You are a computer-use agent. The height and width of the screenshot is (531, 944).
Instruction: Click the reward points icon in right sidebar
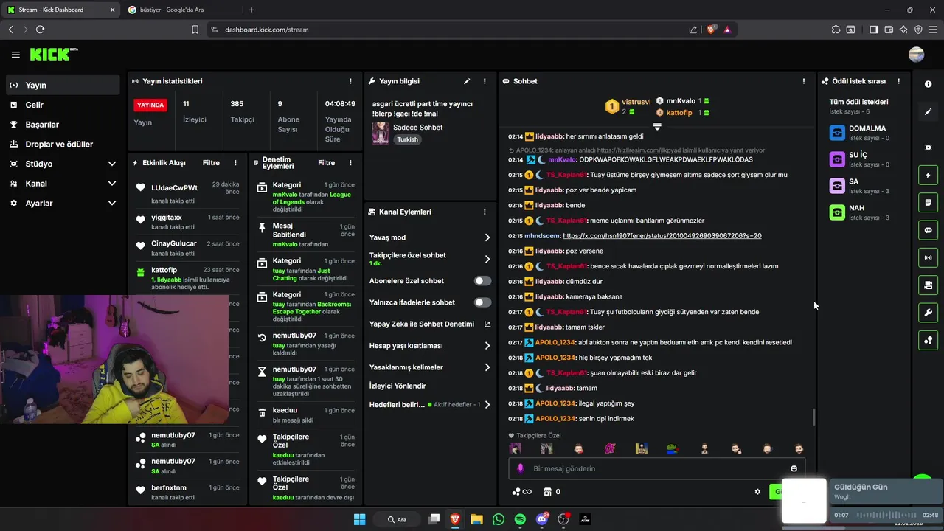point(928,340)
